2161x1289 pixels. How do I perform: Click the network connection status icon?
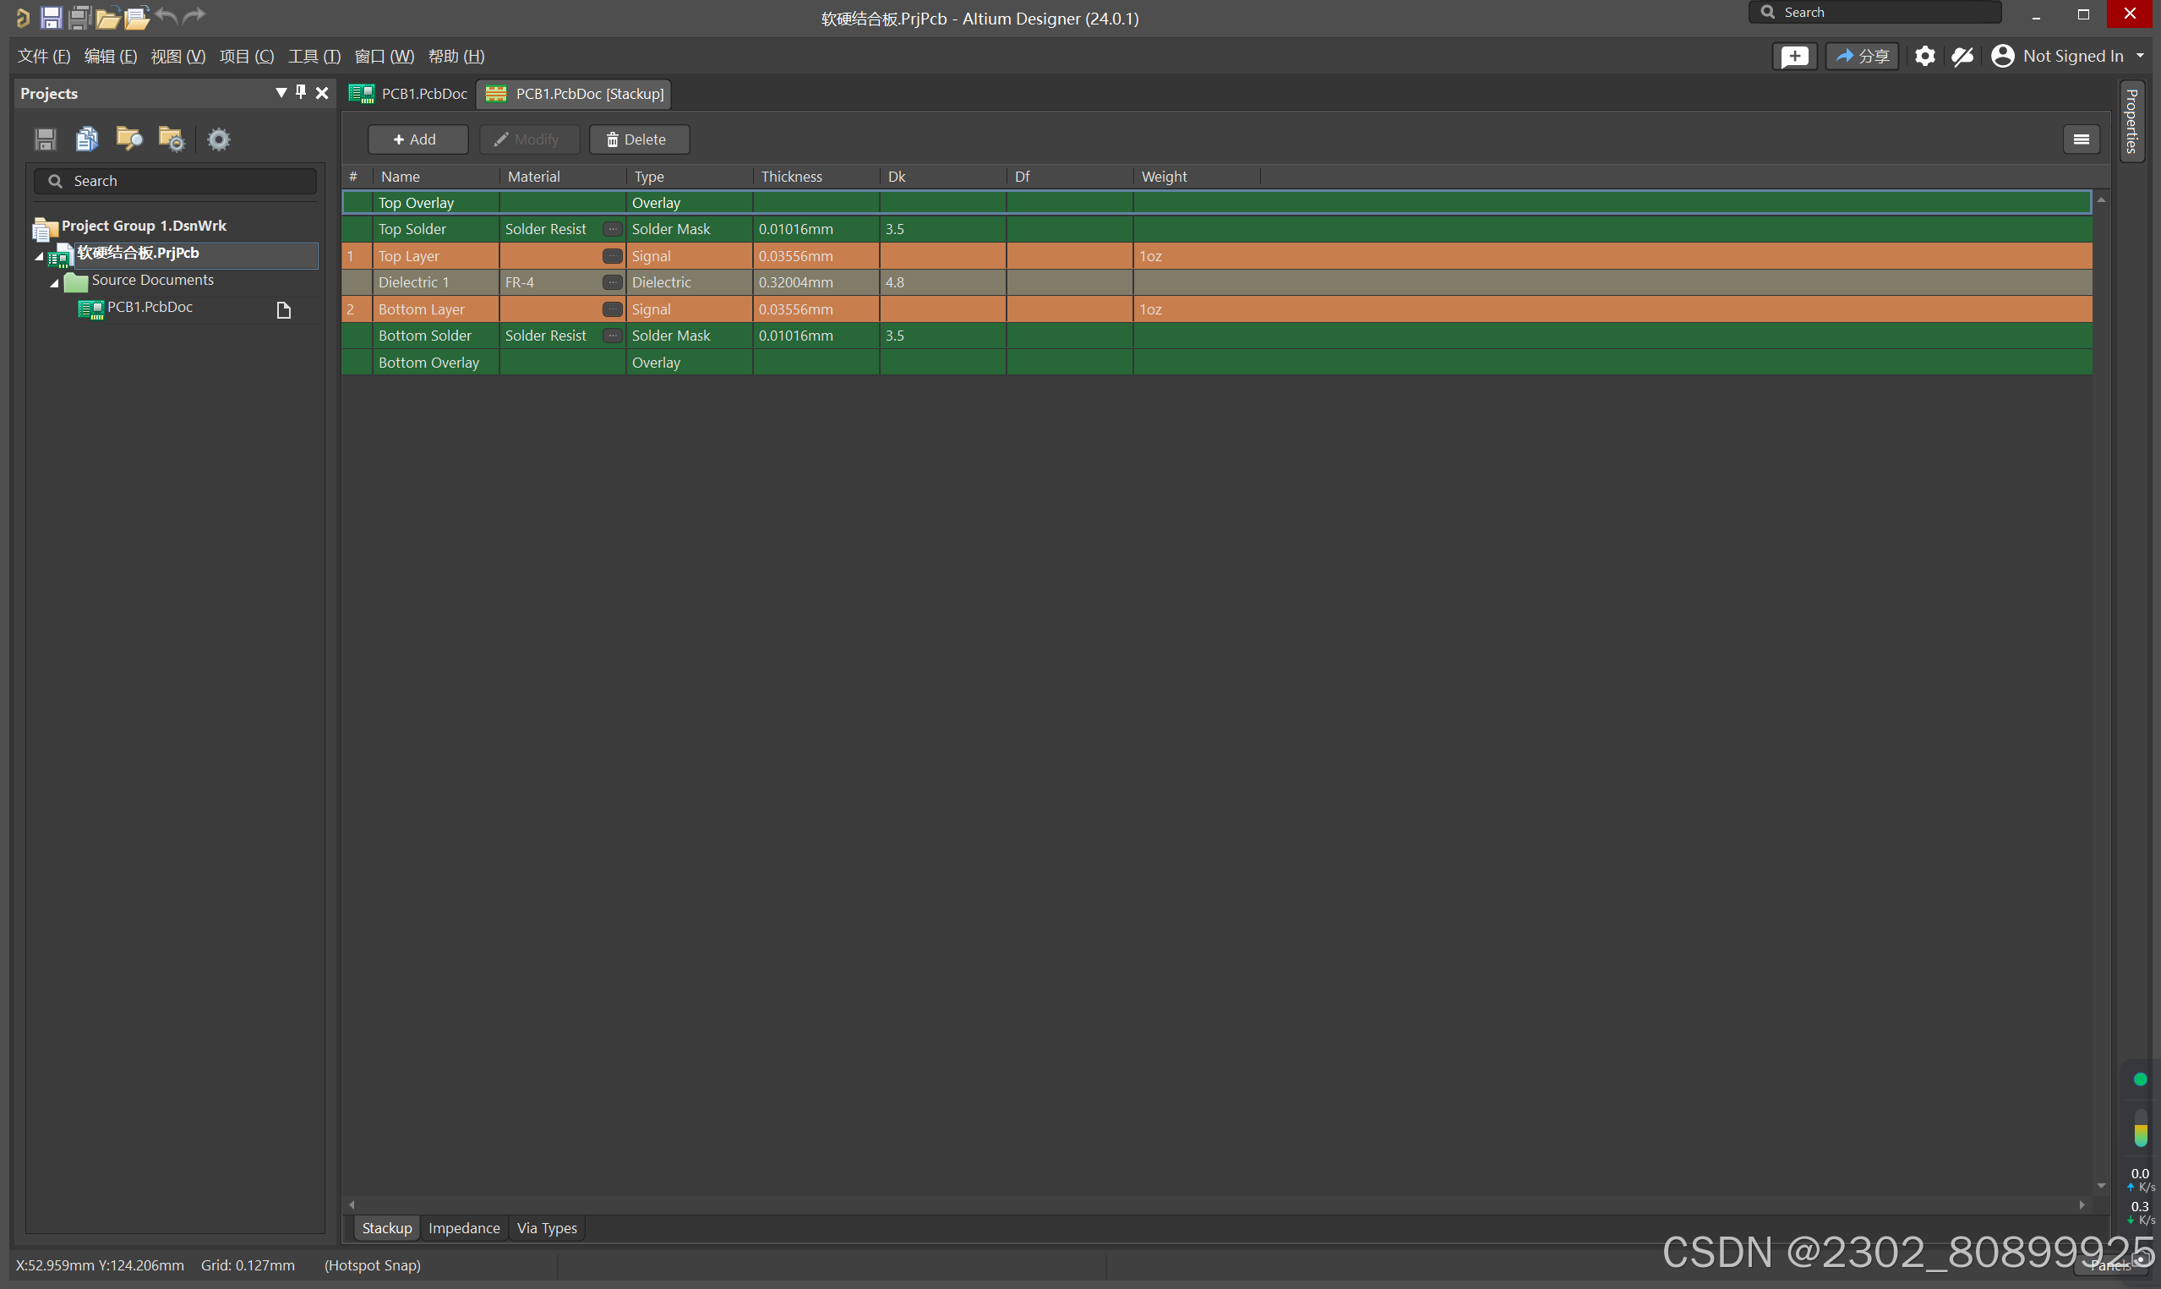coord(1962,57)
